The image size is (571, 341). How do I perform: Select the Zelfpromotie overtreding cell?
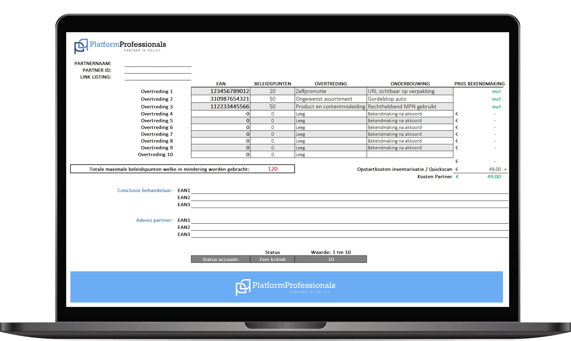click(330, 91)
